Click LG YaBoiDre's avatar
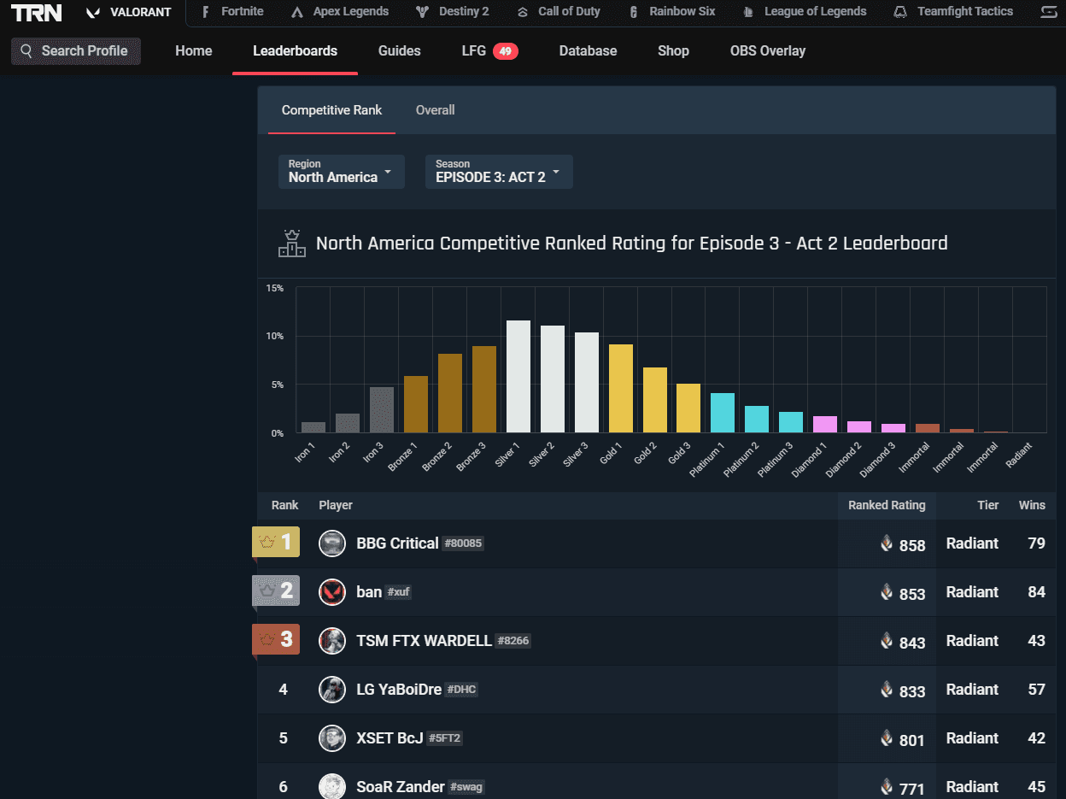 (332, 690)
